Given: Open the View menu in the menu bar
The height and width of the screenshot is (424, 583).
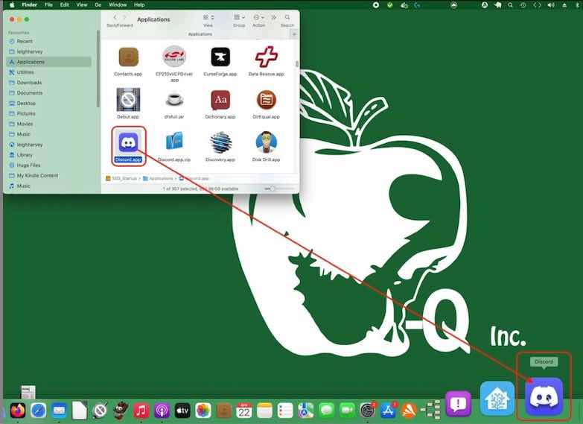Looking at the screenshot, I should tap(81, 4).
